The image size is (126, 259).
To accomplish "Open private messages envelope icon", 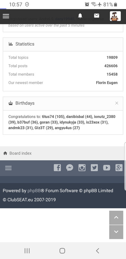I will click(x=97, y=16).
